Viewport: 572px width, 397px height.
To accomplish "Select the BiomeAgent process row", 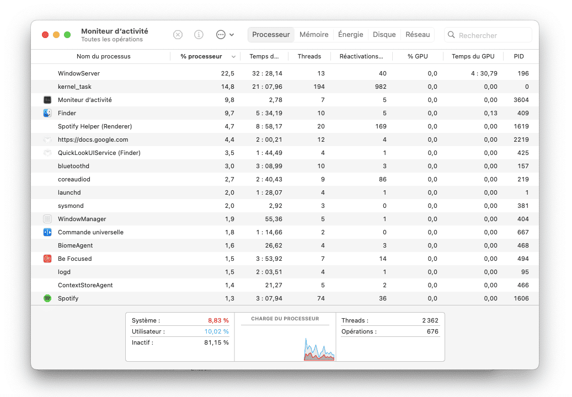I will point(285,246).
